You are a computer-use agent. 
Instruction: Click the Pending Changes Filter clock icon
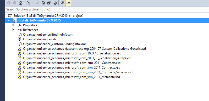[x=29, y=3]
